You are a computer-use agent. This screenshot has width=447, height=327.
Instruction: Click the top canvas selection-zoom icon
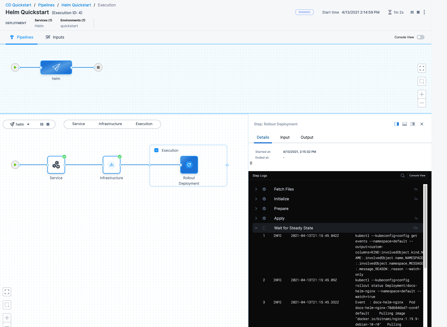[422, 81]
